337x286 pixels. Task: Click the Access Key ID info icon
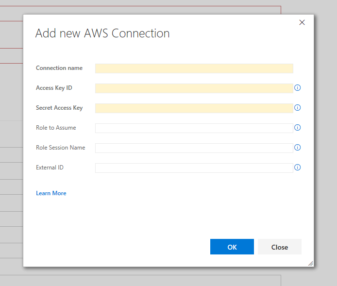click(x=298, y=88)
